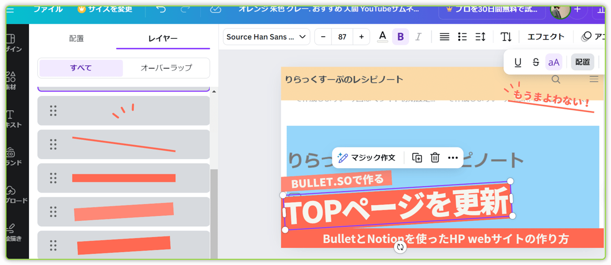Switch to the レイヤー tab
The image size is (611, 265).
163,38
